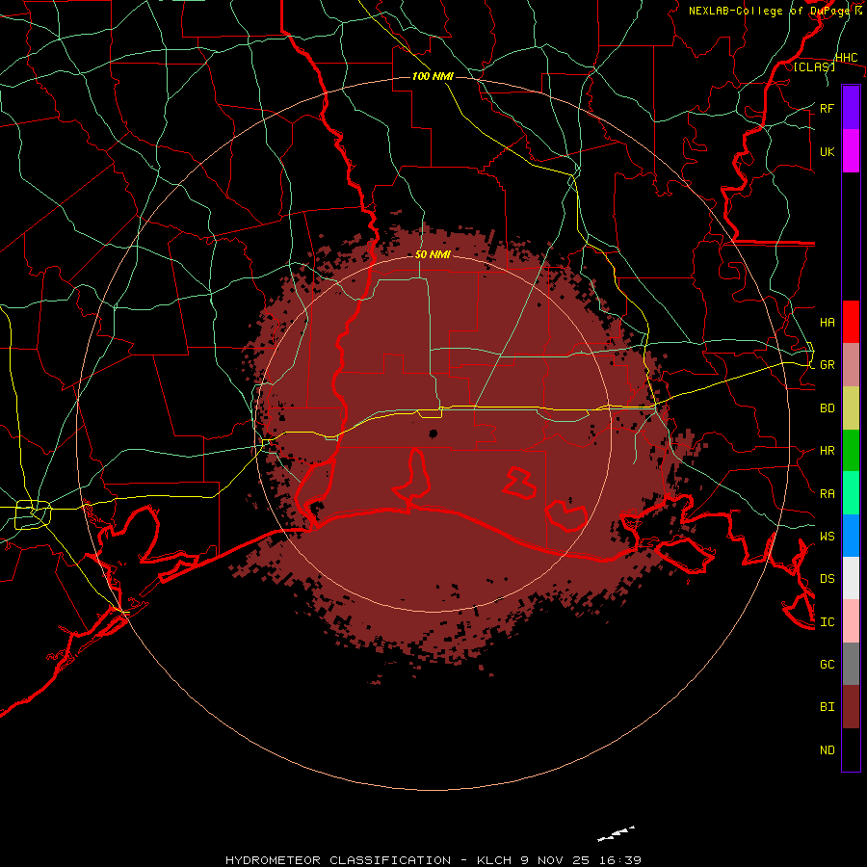Click the 'ND' legend label
The width and height of the screenshot is (867, 867).
(828, 750)
